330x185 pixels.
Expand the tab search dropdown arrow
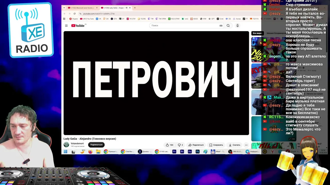pyautogui.click(x=64, y=8)
